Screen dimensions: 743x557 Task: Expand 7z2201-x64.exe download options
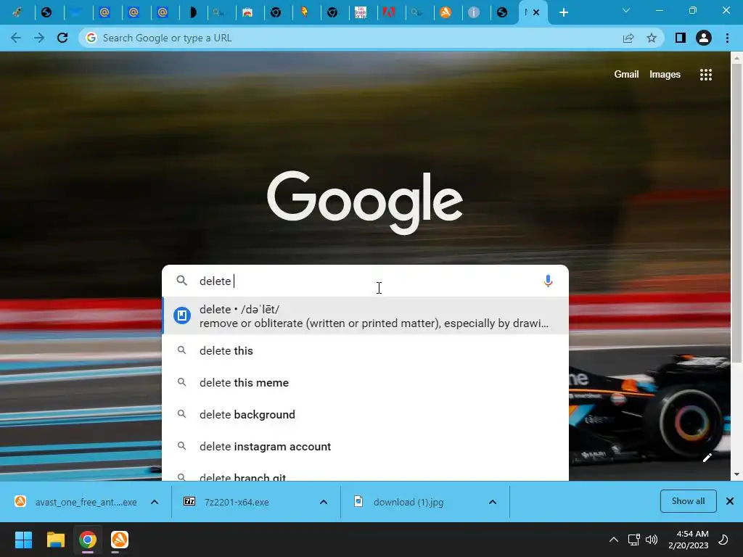click(324, 502)
